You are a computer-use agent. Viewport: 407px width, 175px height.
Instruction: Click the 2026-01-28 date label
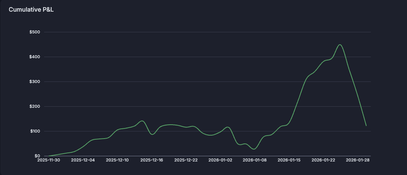pos(358,160)
